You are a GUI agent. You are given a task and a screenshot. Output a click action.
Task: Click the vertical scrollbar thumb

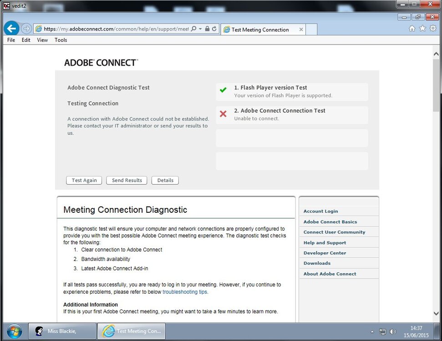click(x=436, y=85)
